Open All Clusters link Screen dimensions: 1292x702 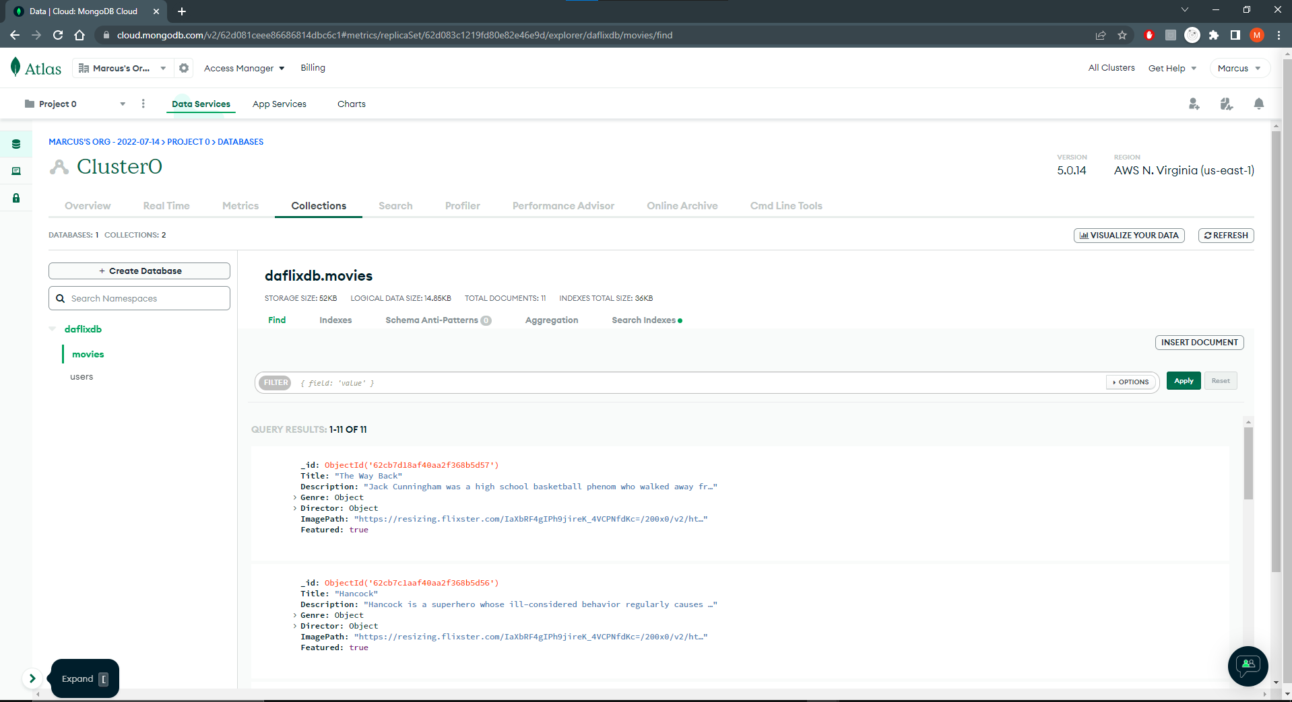point(1111,68)
